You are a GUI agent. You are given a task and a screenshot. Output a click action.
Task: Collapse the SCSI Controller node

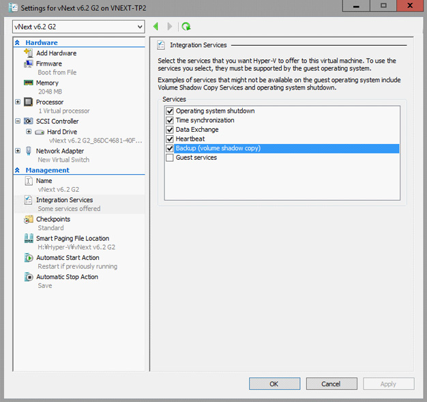click(x=18, y=121)
